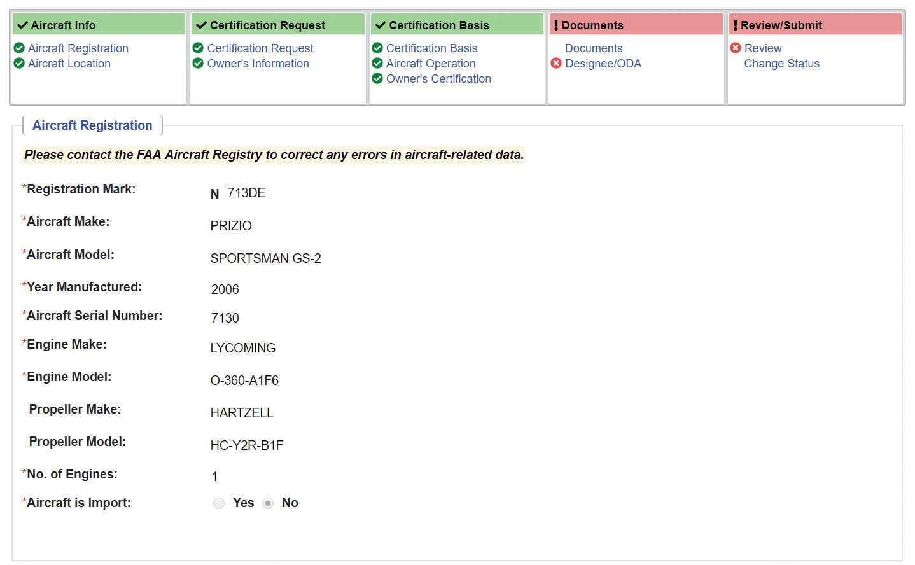Open the Documents link under Documents

[x=594, y=48]
